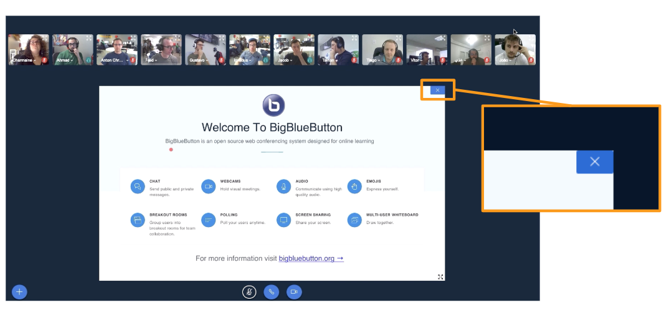Click the Chat feature icon
Image resolution: width=669 pixels, height=320 pixels.
138,187
